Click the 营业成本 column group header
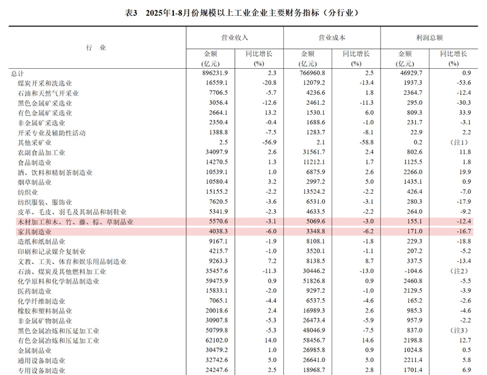The image size is (487, 375). [x=332, y=37]
